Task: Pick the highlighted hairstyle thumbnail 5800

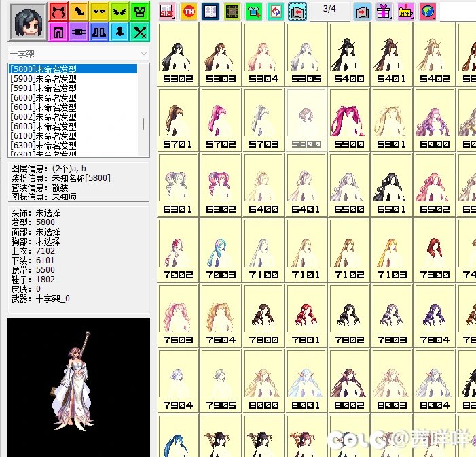Action: (306, 120)
